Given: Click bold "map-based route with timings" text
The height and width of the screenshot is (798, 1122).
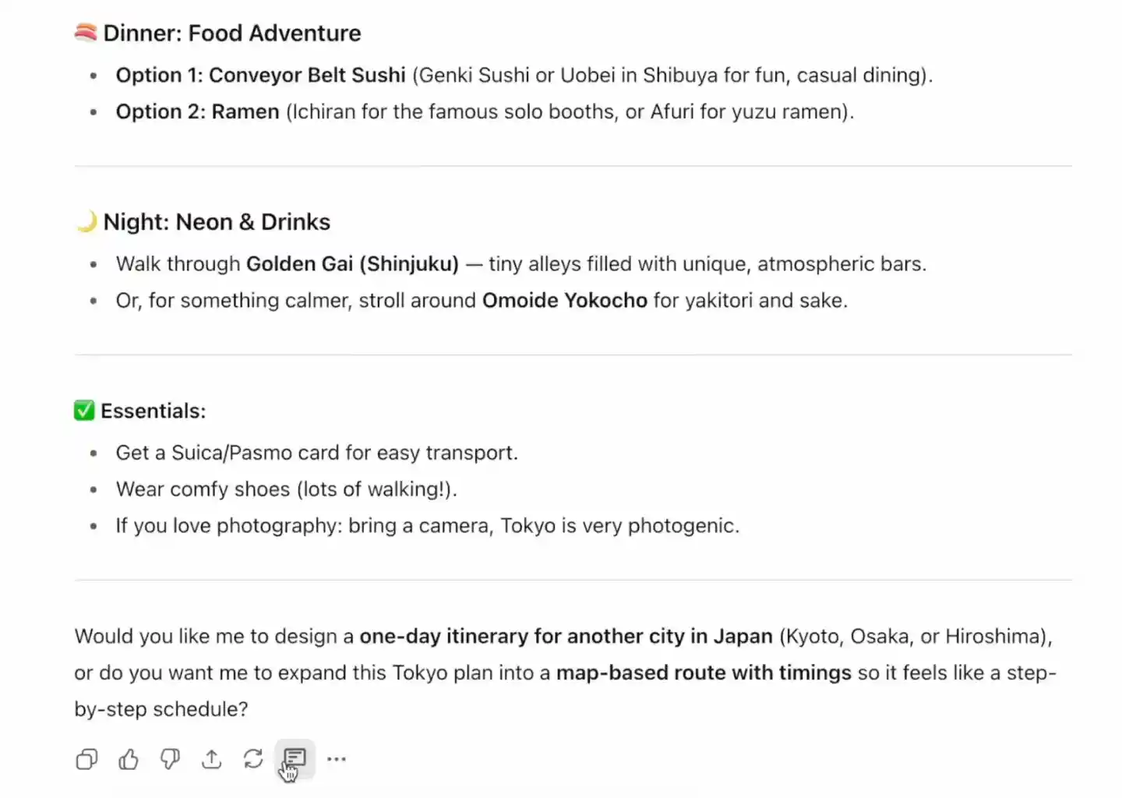Looking at the screenshot, I should click(x=704, y=673).
